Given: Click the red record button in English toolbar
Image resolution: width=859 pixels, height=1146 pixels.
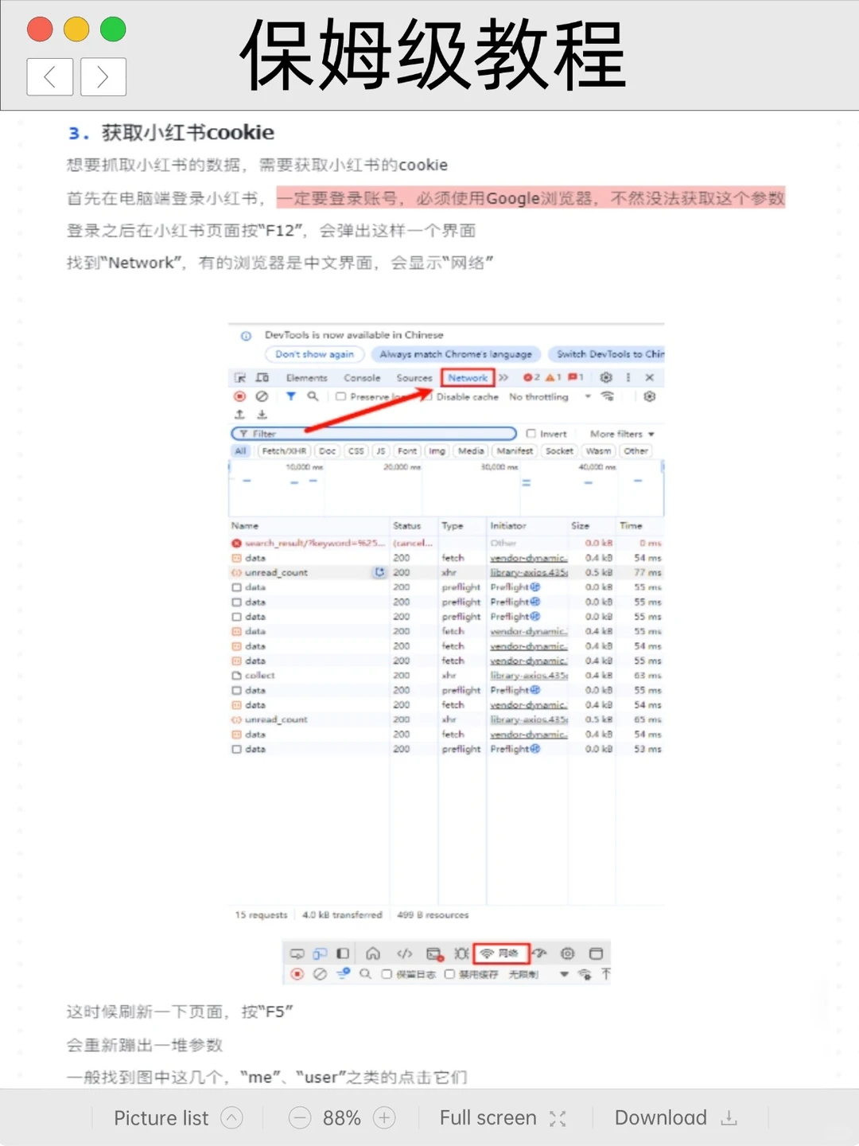Looking at the screenshot, I should pyautogui.click(x=239, y=396).
